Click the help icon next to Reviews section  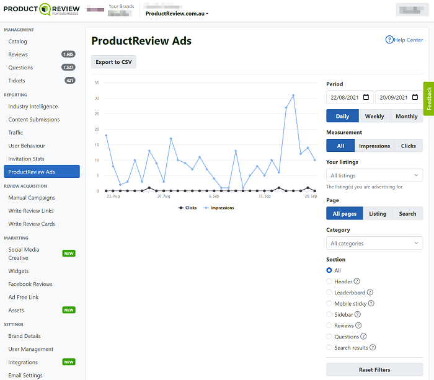pos(358,325)
